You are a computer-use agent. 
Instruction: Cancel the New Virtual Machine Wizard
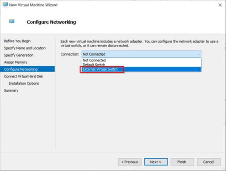(209, 162)
